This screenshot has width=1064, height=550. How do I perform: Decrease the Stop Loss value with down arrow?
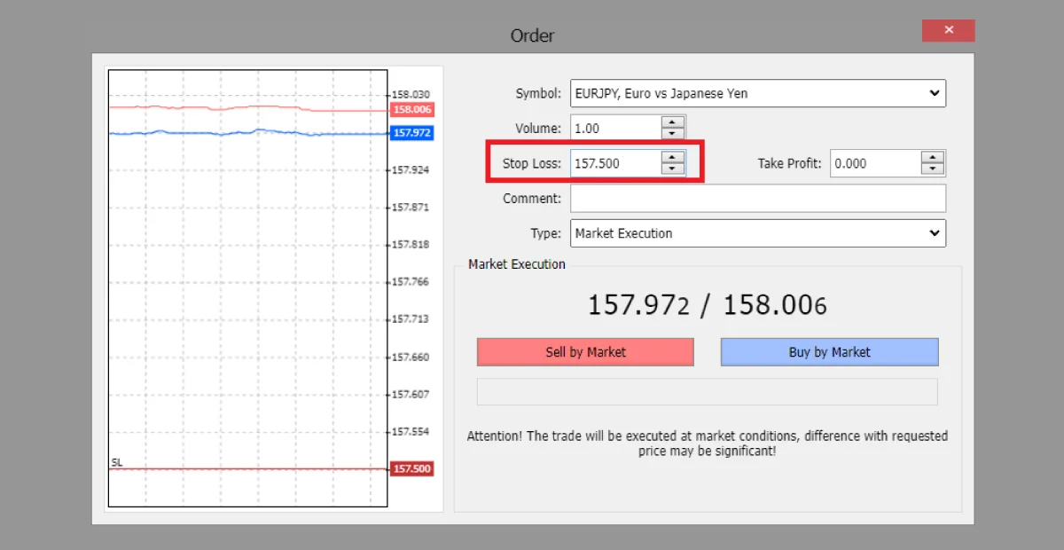click(672, 167)
